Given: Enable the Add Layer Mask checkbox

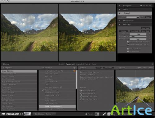Looking at the screenshot, I should (128, 49).
